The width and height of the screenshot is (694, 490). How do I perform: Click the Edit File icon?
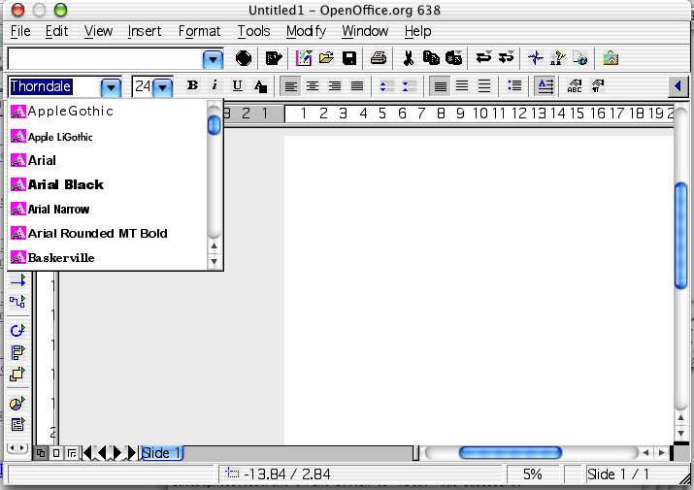pyautogui.click(x=274, y=58)
